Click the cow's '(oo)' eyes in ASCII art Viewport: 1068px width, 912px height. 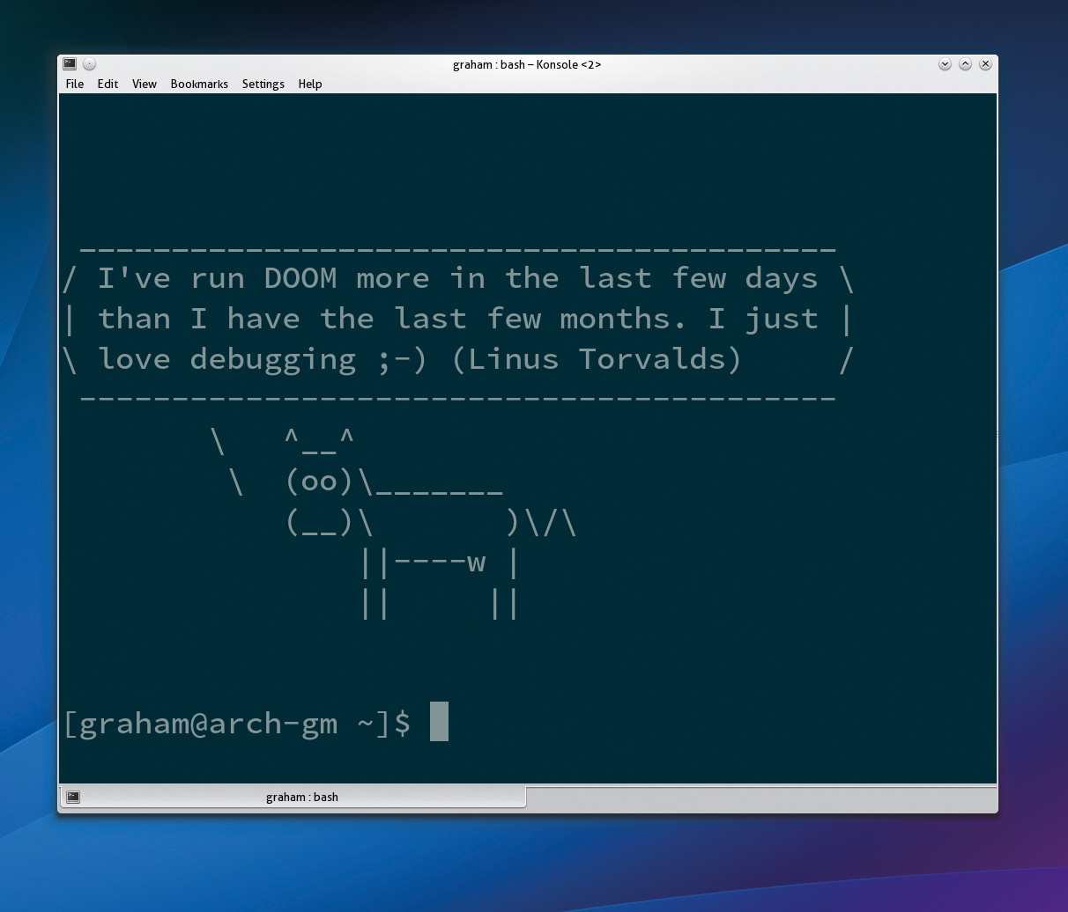pos(319,481)
